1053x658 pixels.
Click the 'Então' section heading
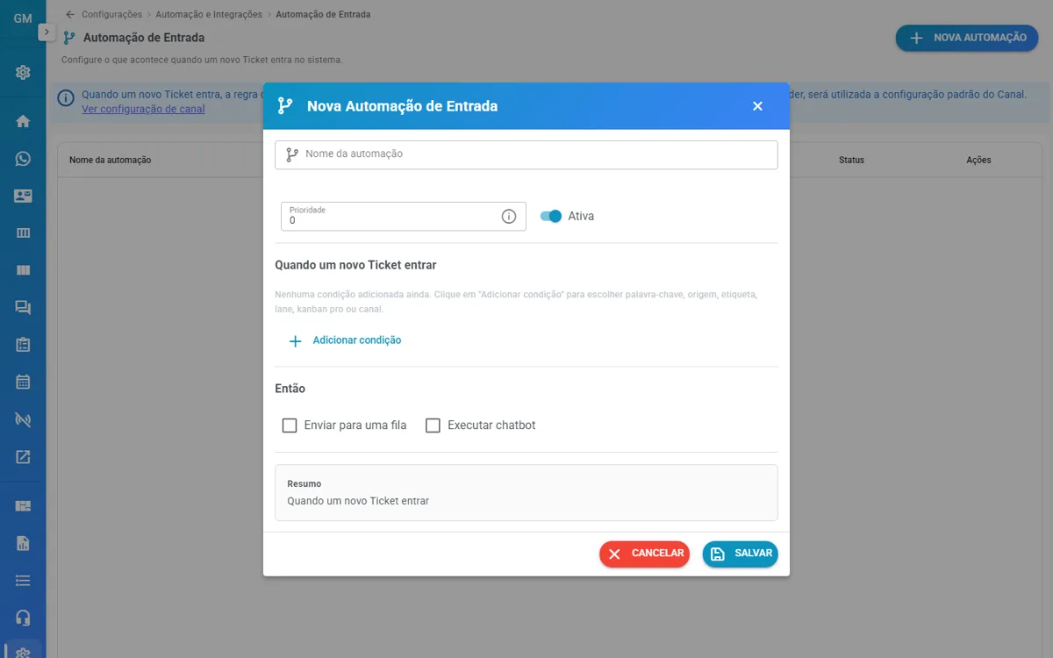point(290,389)
